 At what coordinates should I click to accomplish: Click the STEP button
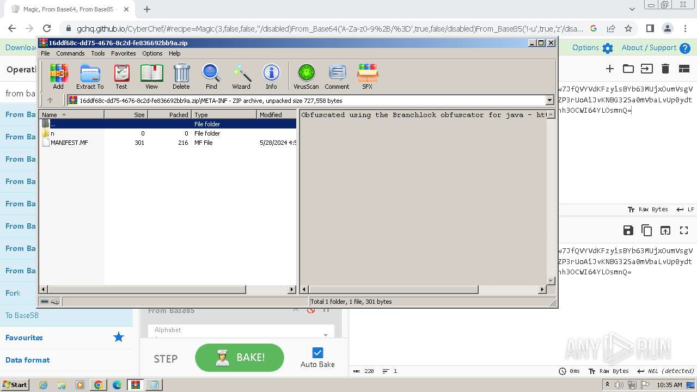(166, 359)
